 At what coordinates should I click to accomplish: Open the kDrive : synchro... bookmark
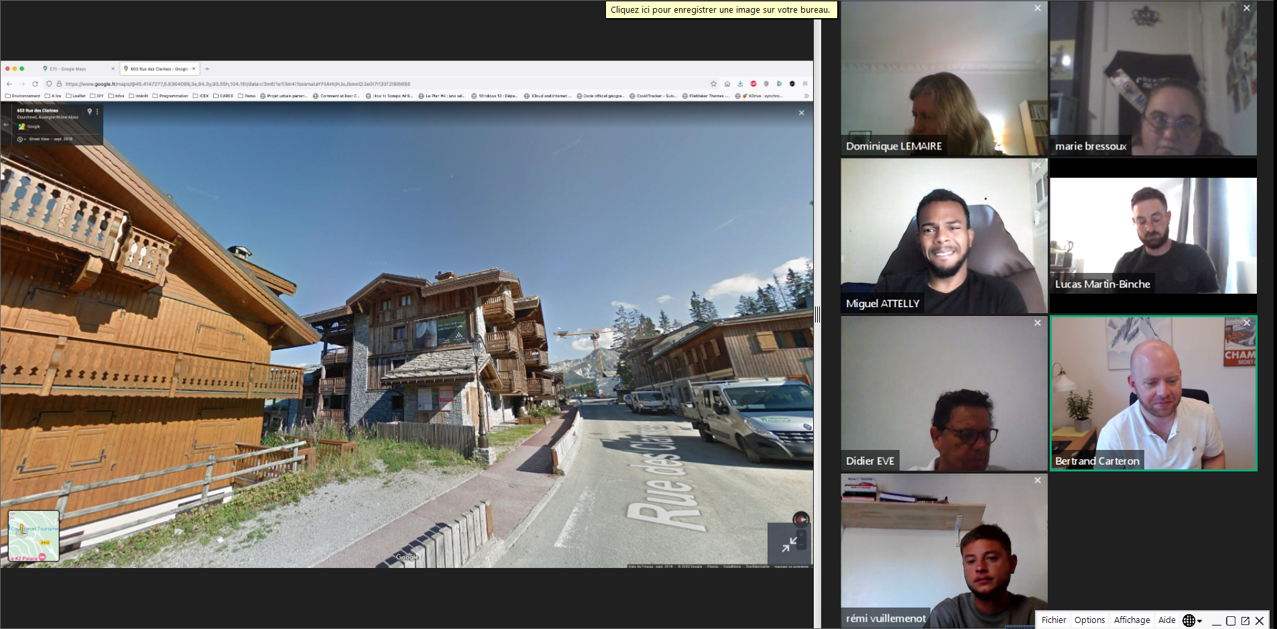(759, 96)
